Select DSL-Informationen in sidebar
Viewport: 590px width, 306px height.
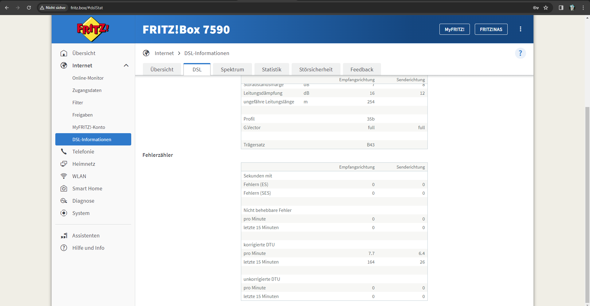[93, 139]
